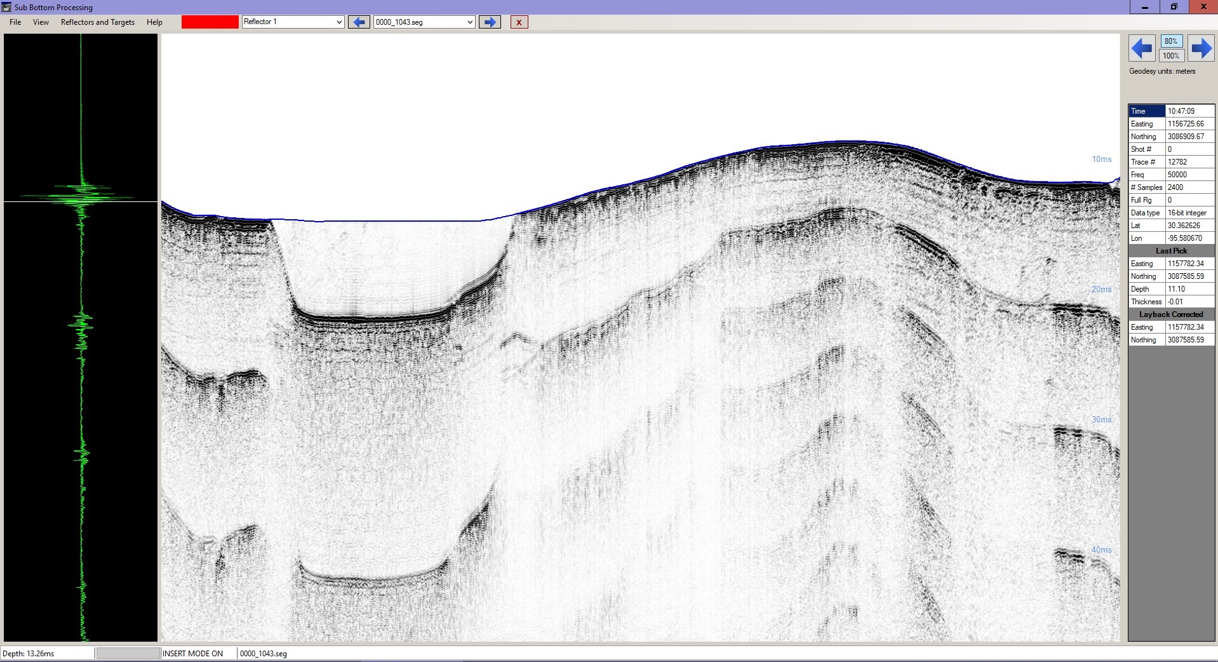The width and height of the screenshot is (1218, 662).
Task: Select the 80% zoom option
Action: coord(1171,41)
